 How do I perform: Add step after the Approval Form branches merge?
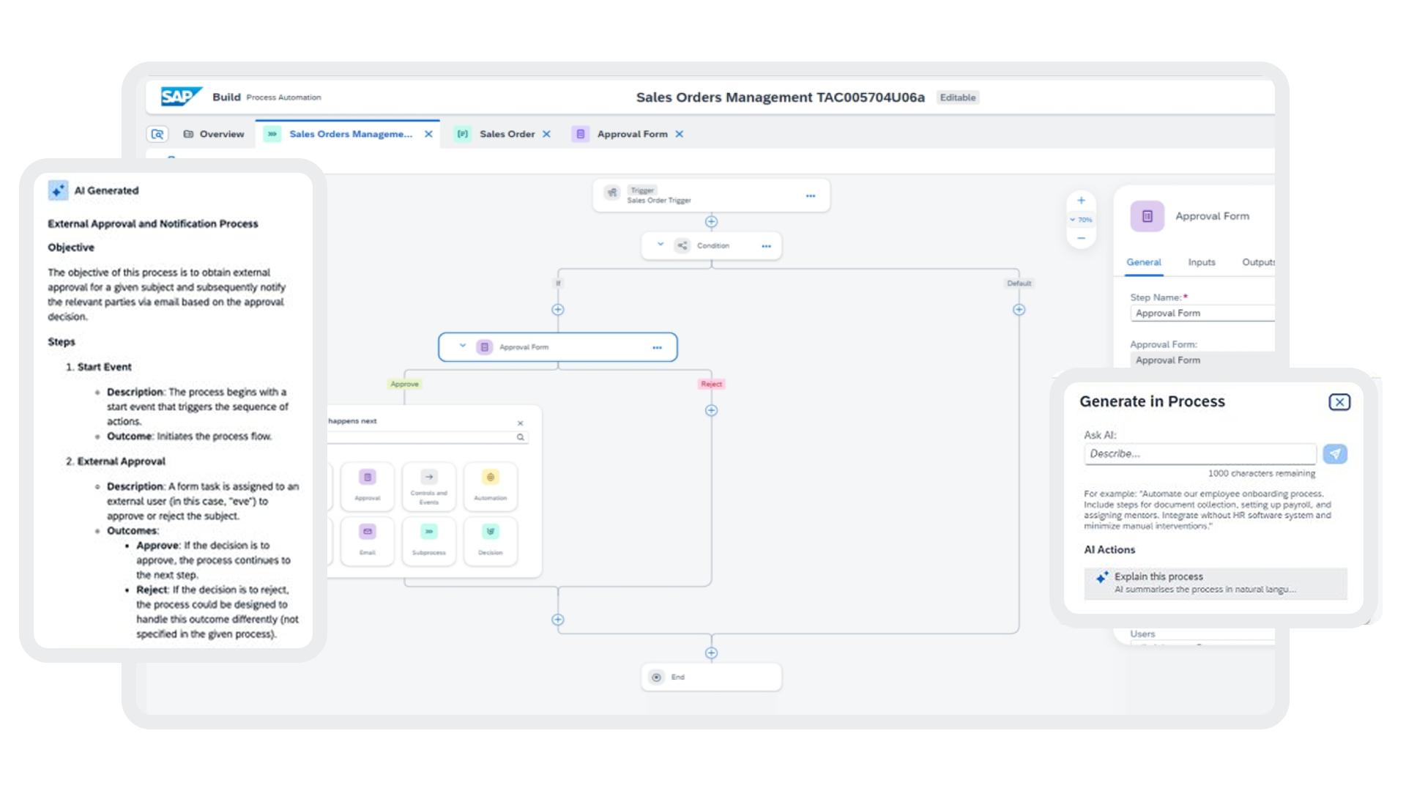coord(557,620)
